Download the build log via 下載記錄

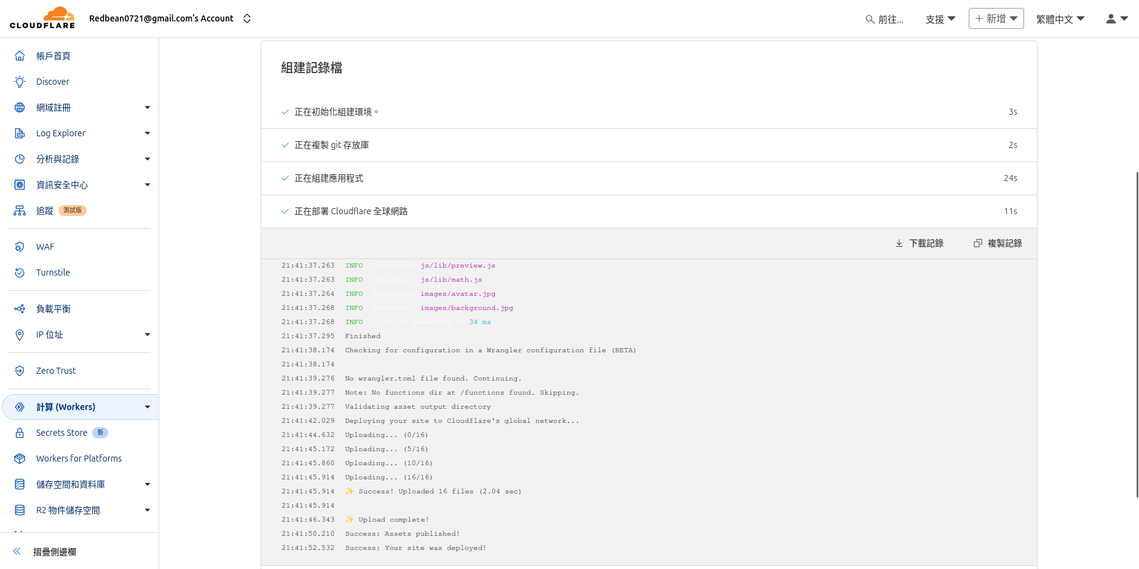pos(919,243)
